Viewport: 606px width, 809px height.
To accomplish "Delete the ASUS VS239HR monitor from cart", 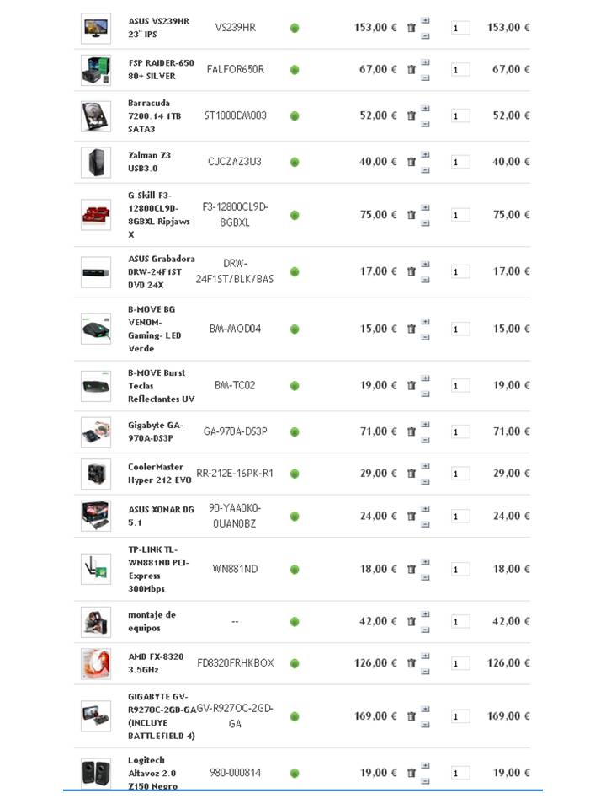I will click(412, 28).
